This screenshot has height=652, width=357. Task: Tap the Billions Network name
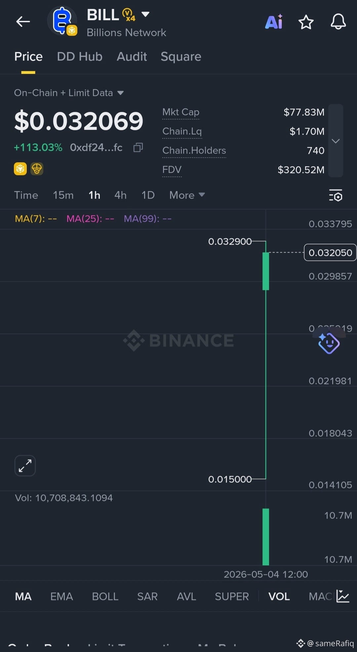pos(126,32)
